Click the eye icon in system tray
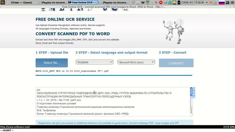 pyautogui.click(x=232, y=3)
